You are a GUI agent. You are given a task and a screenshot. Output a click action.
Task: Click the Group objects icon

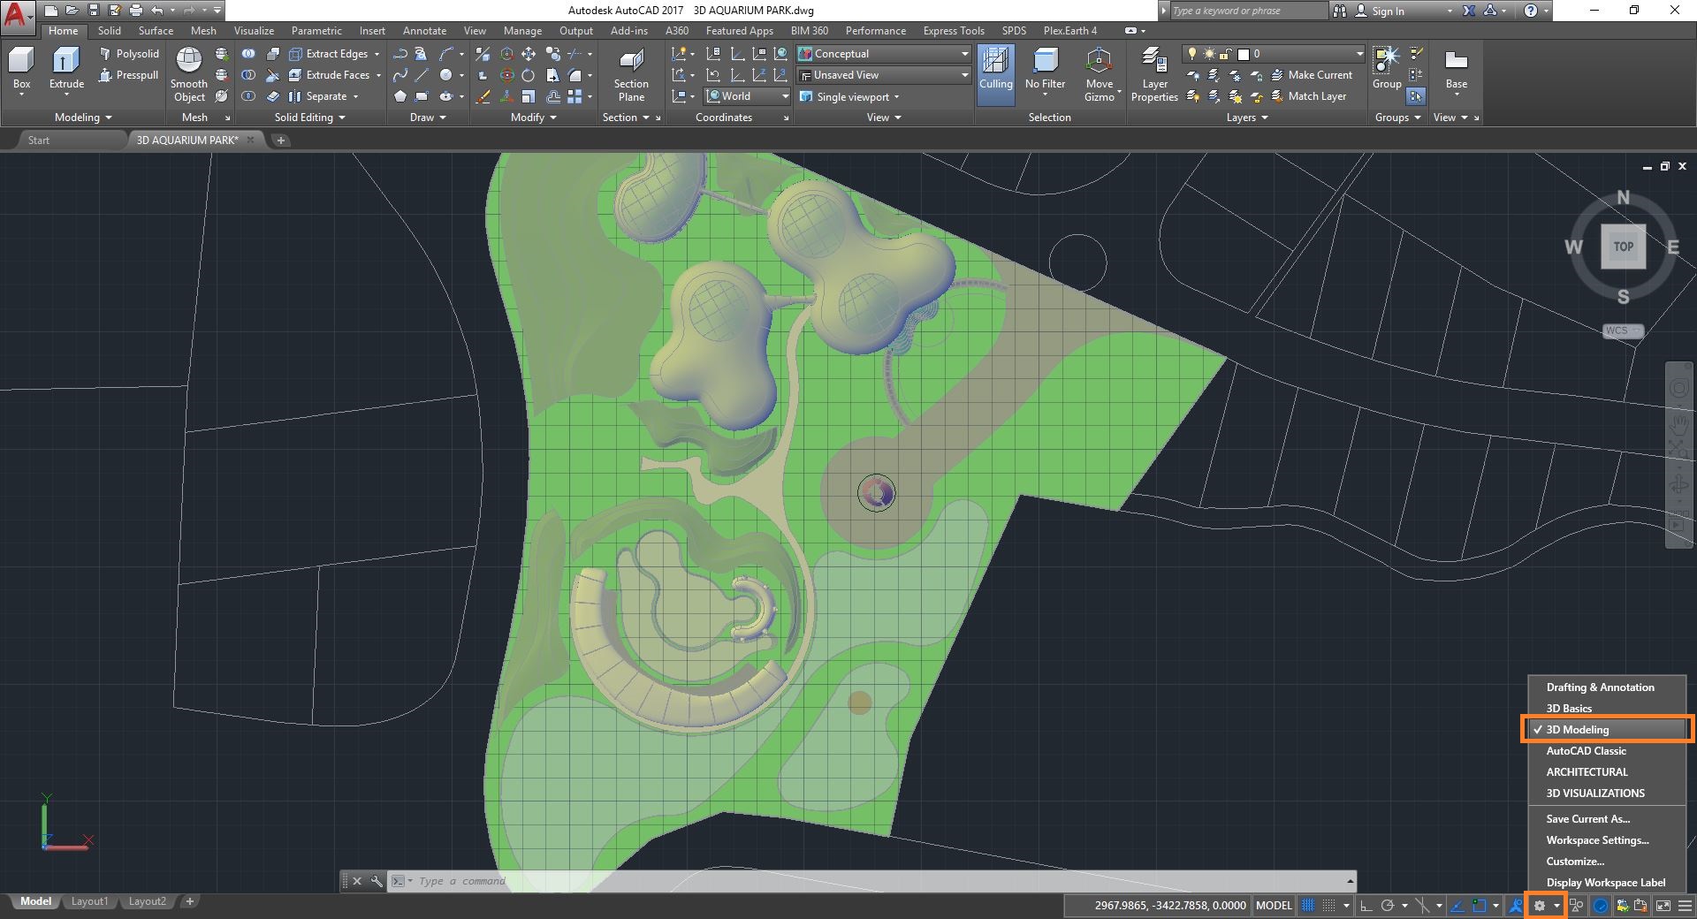click(1386, 68)
